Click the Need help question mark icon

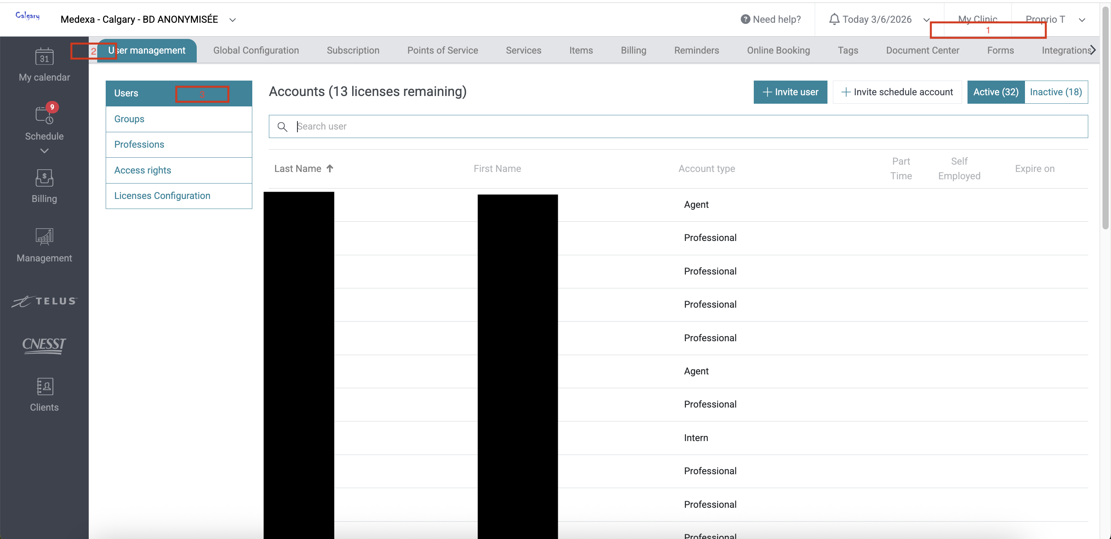coord(745,19)
